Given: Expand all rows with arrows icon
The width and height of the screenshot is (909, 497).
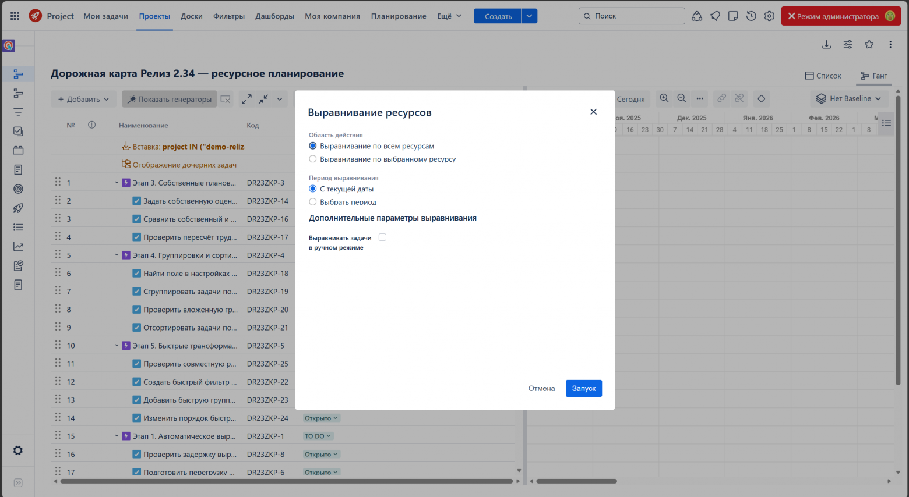Looking at the screenshot, I should tap(246, 99).
